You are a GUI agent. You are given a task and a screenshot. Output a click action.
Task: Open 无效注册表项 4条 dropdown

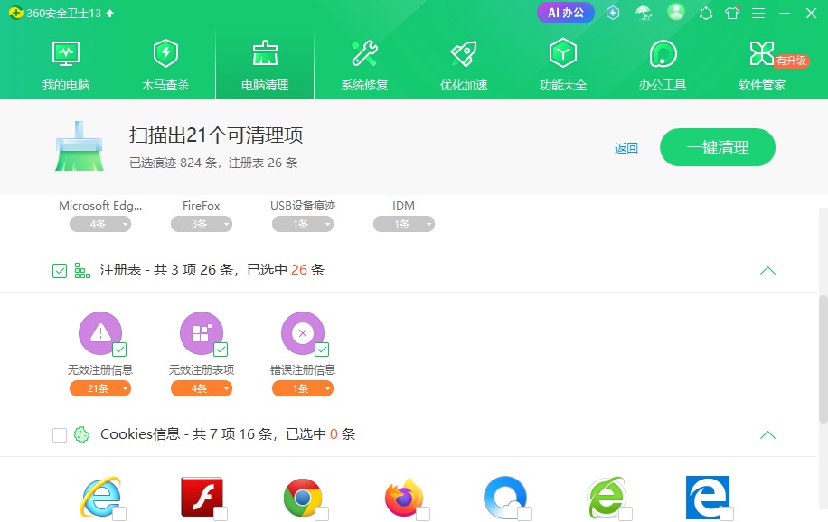(202, 388)
